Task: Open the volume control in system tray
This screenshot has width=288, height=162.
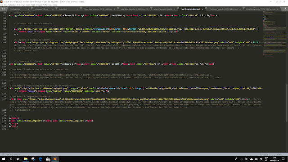Action: click(x=247, y=159)
